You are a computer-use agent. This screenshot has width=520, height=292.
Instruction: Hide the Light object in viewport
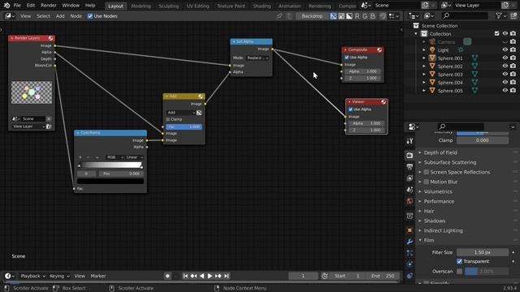[505, 49]
